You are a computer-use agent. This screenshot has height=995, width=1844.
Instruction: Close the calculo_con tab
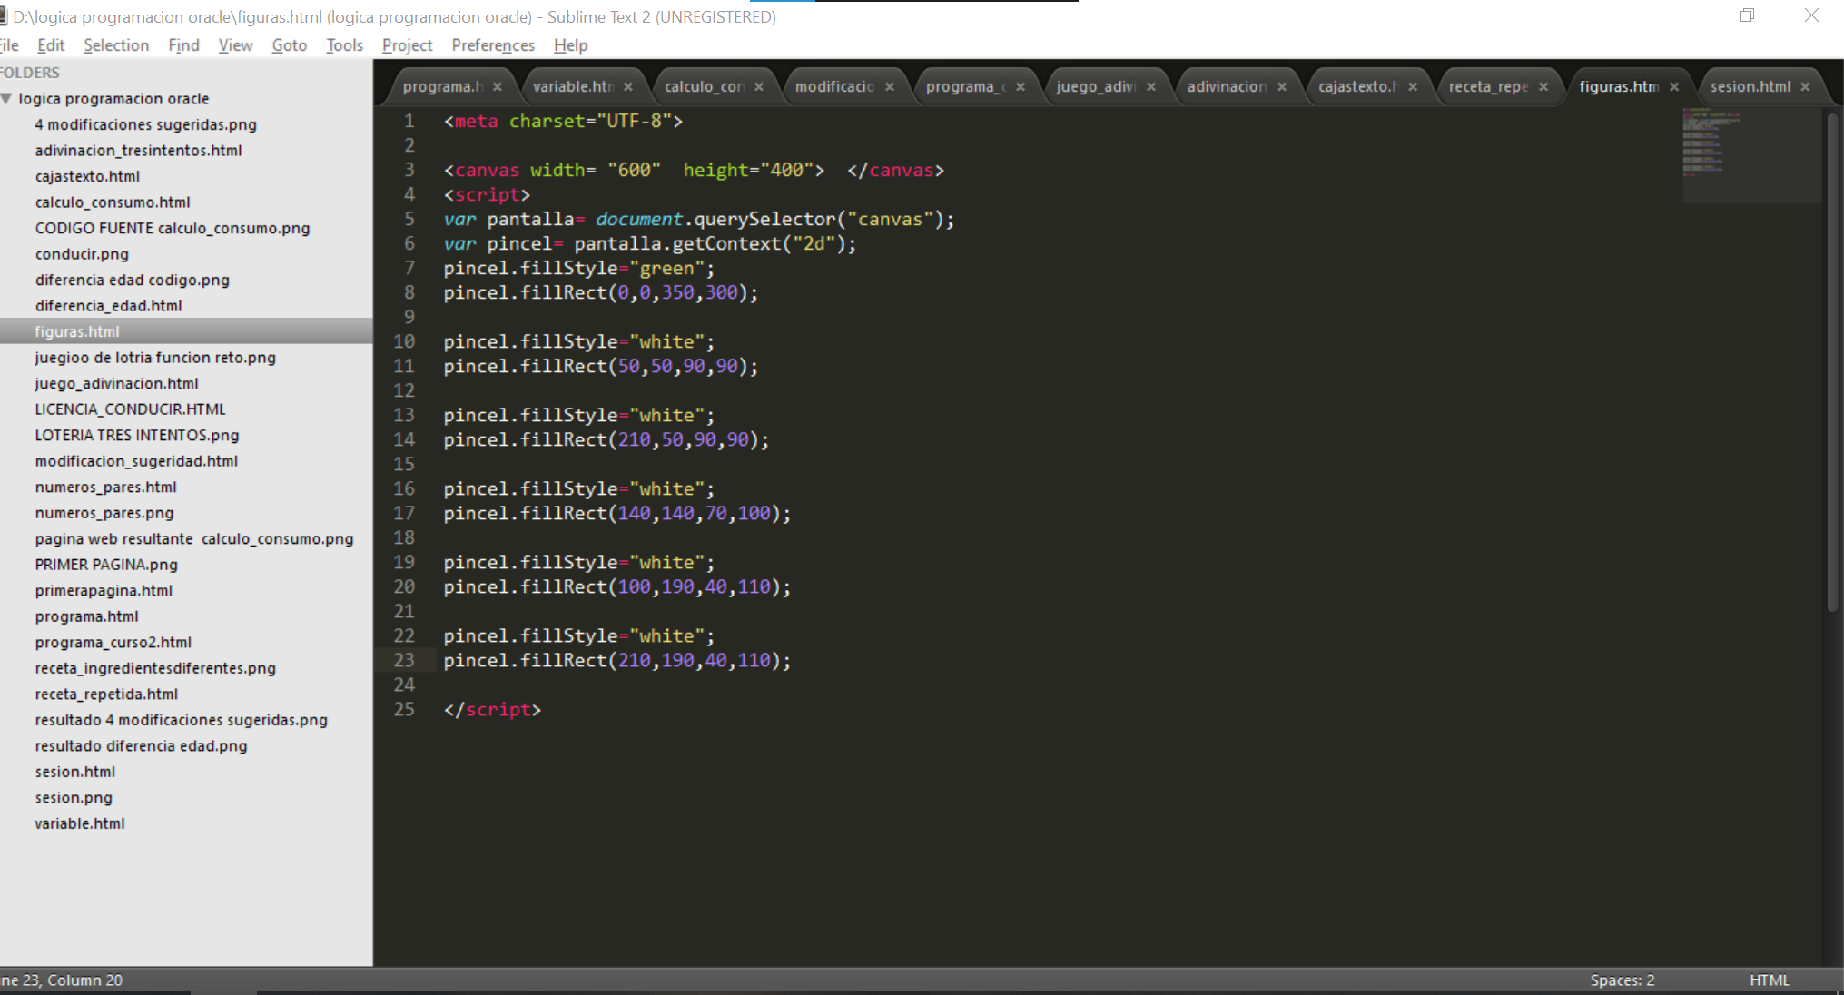point(759,87)
